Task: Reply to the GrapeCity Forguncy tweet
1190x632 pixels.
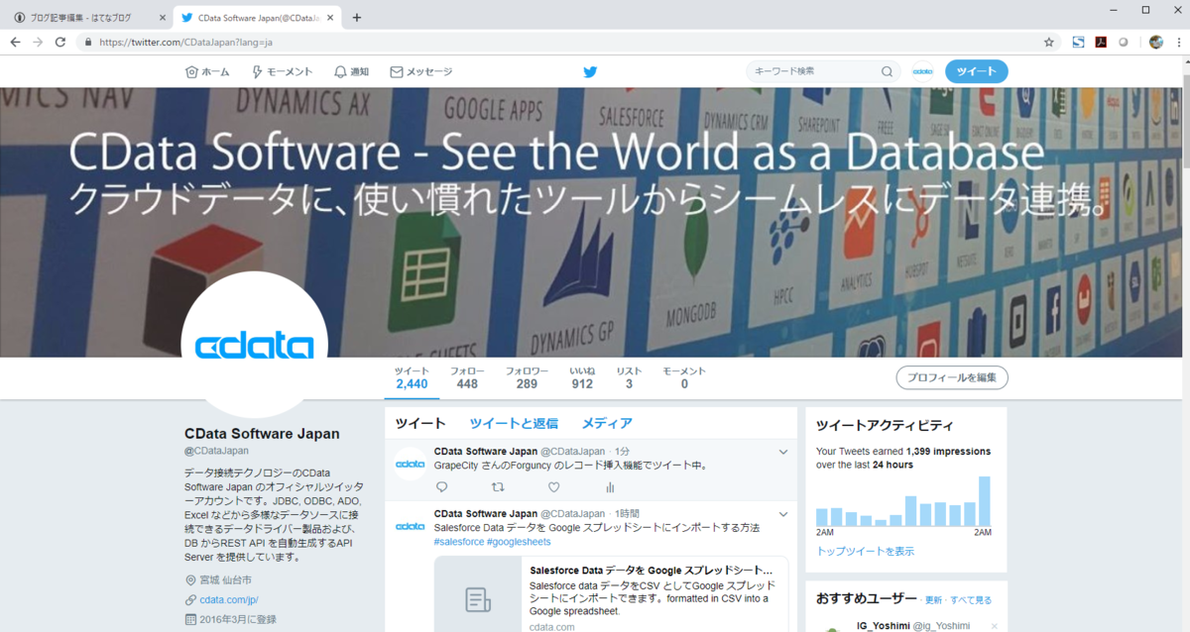Action: [x=440, y=486]
